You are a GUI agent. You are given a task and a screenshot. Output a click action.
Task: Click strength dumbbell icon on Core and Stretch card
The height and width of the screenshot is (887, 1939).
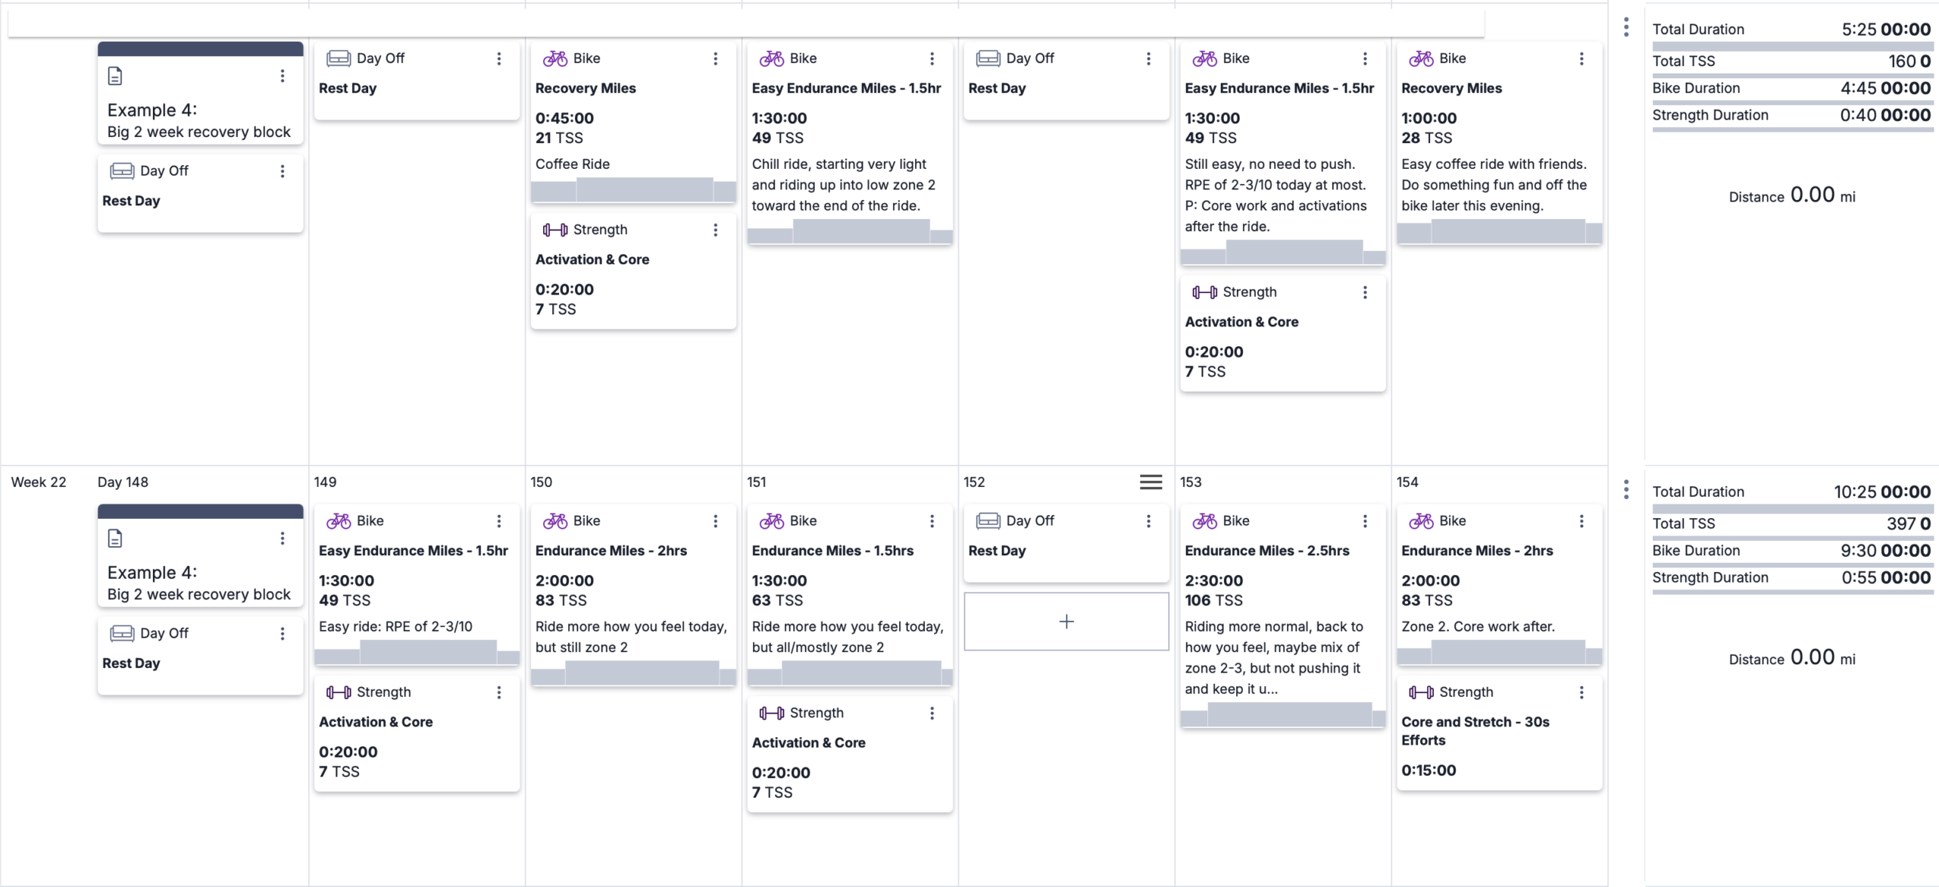pyautogui.click(x=1421, y=692)
